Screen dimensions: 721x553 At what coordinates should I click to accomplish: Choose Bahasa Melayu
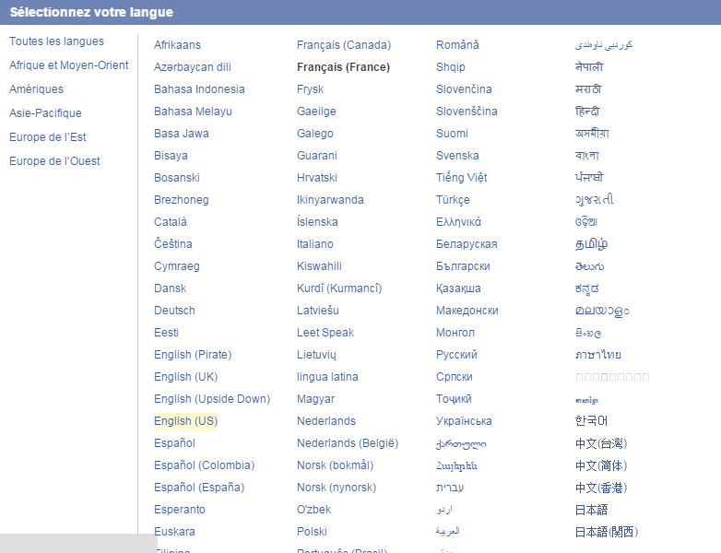[x=193, y=112]
